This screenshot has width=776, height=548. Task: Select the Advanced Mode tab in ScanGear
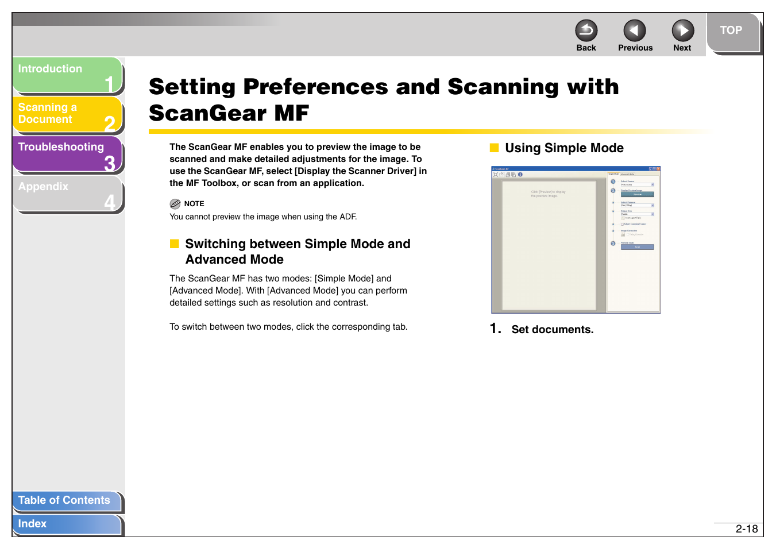click(628, 174)
